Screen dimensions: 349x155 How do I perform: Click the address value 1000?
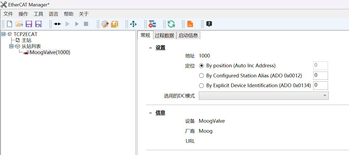click(204, 56)
